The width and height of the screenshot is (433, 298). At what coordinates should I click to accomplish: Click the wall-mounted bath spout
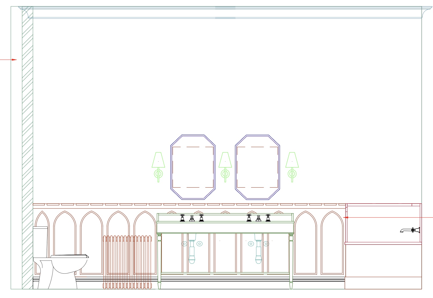click(x=410, y=230)
